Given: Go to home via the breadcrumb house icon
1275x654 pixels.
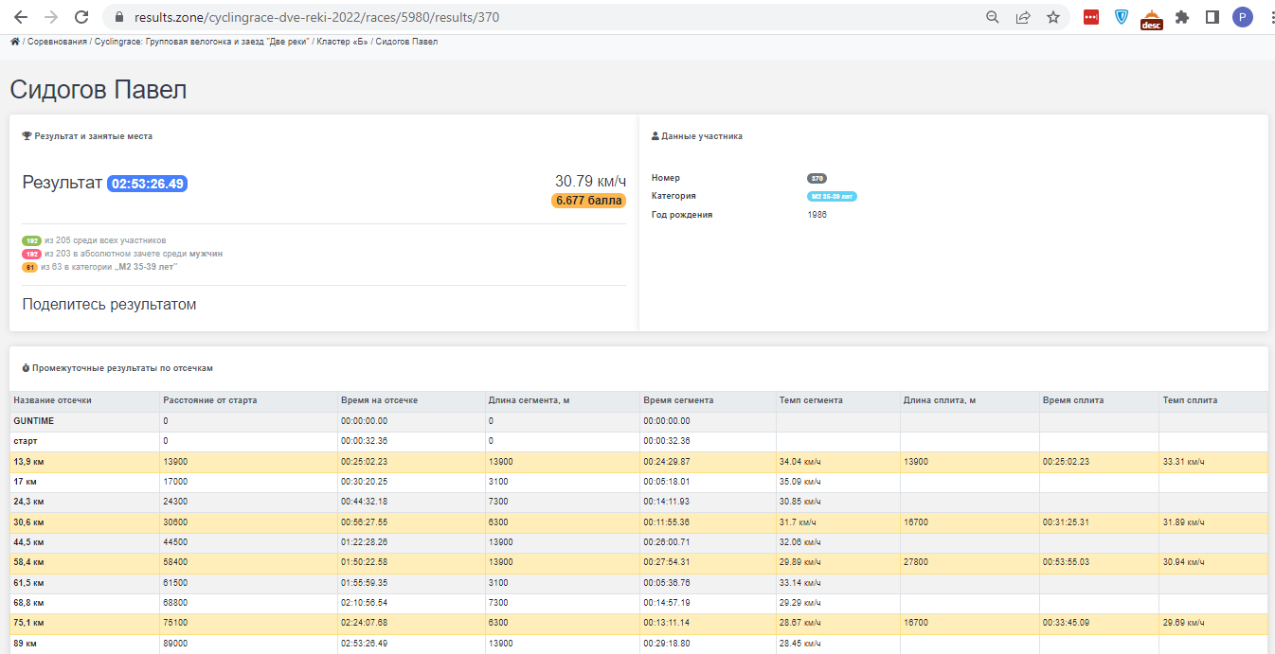Looking at the screenshot, I should tap(15, 42).
